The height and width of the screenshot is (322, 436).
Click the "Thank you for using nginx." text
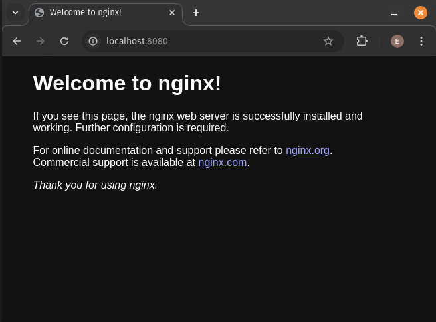[x=95, y=185]
